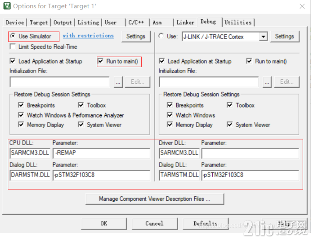Toggle hardware Breakpoints checkbox
The height and width of the screenshot is (239, 311).
click(170, 105)
